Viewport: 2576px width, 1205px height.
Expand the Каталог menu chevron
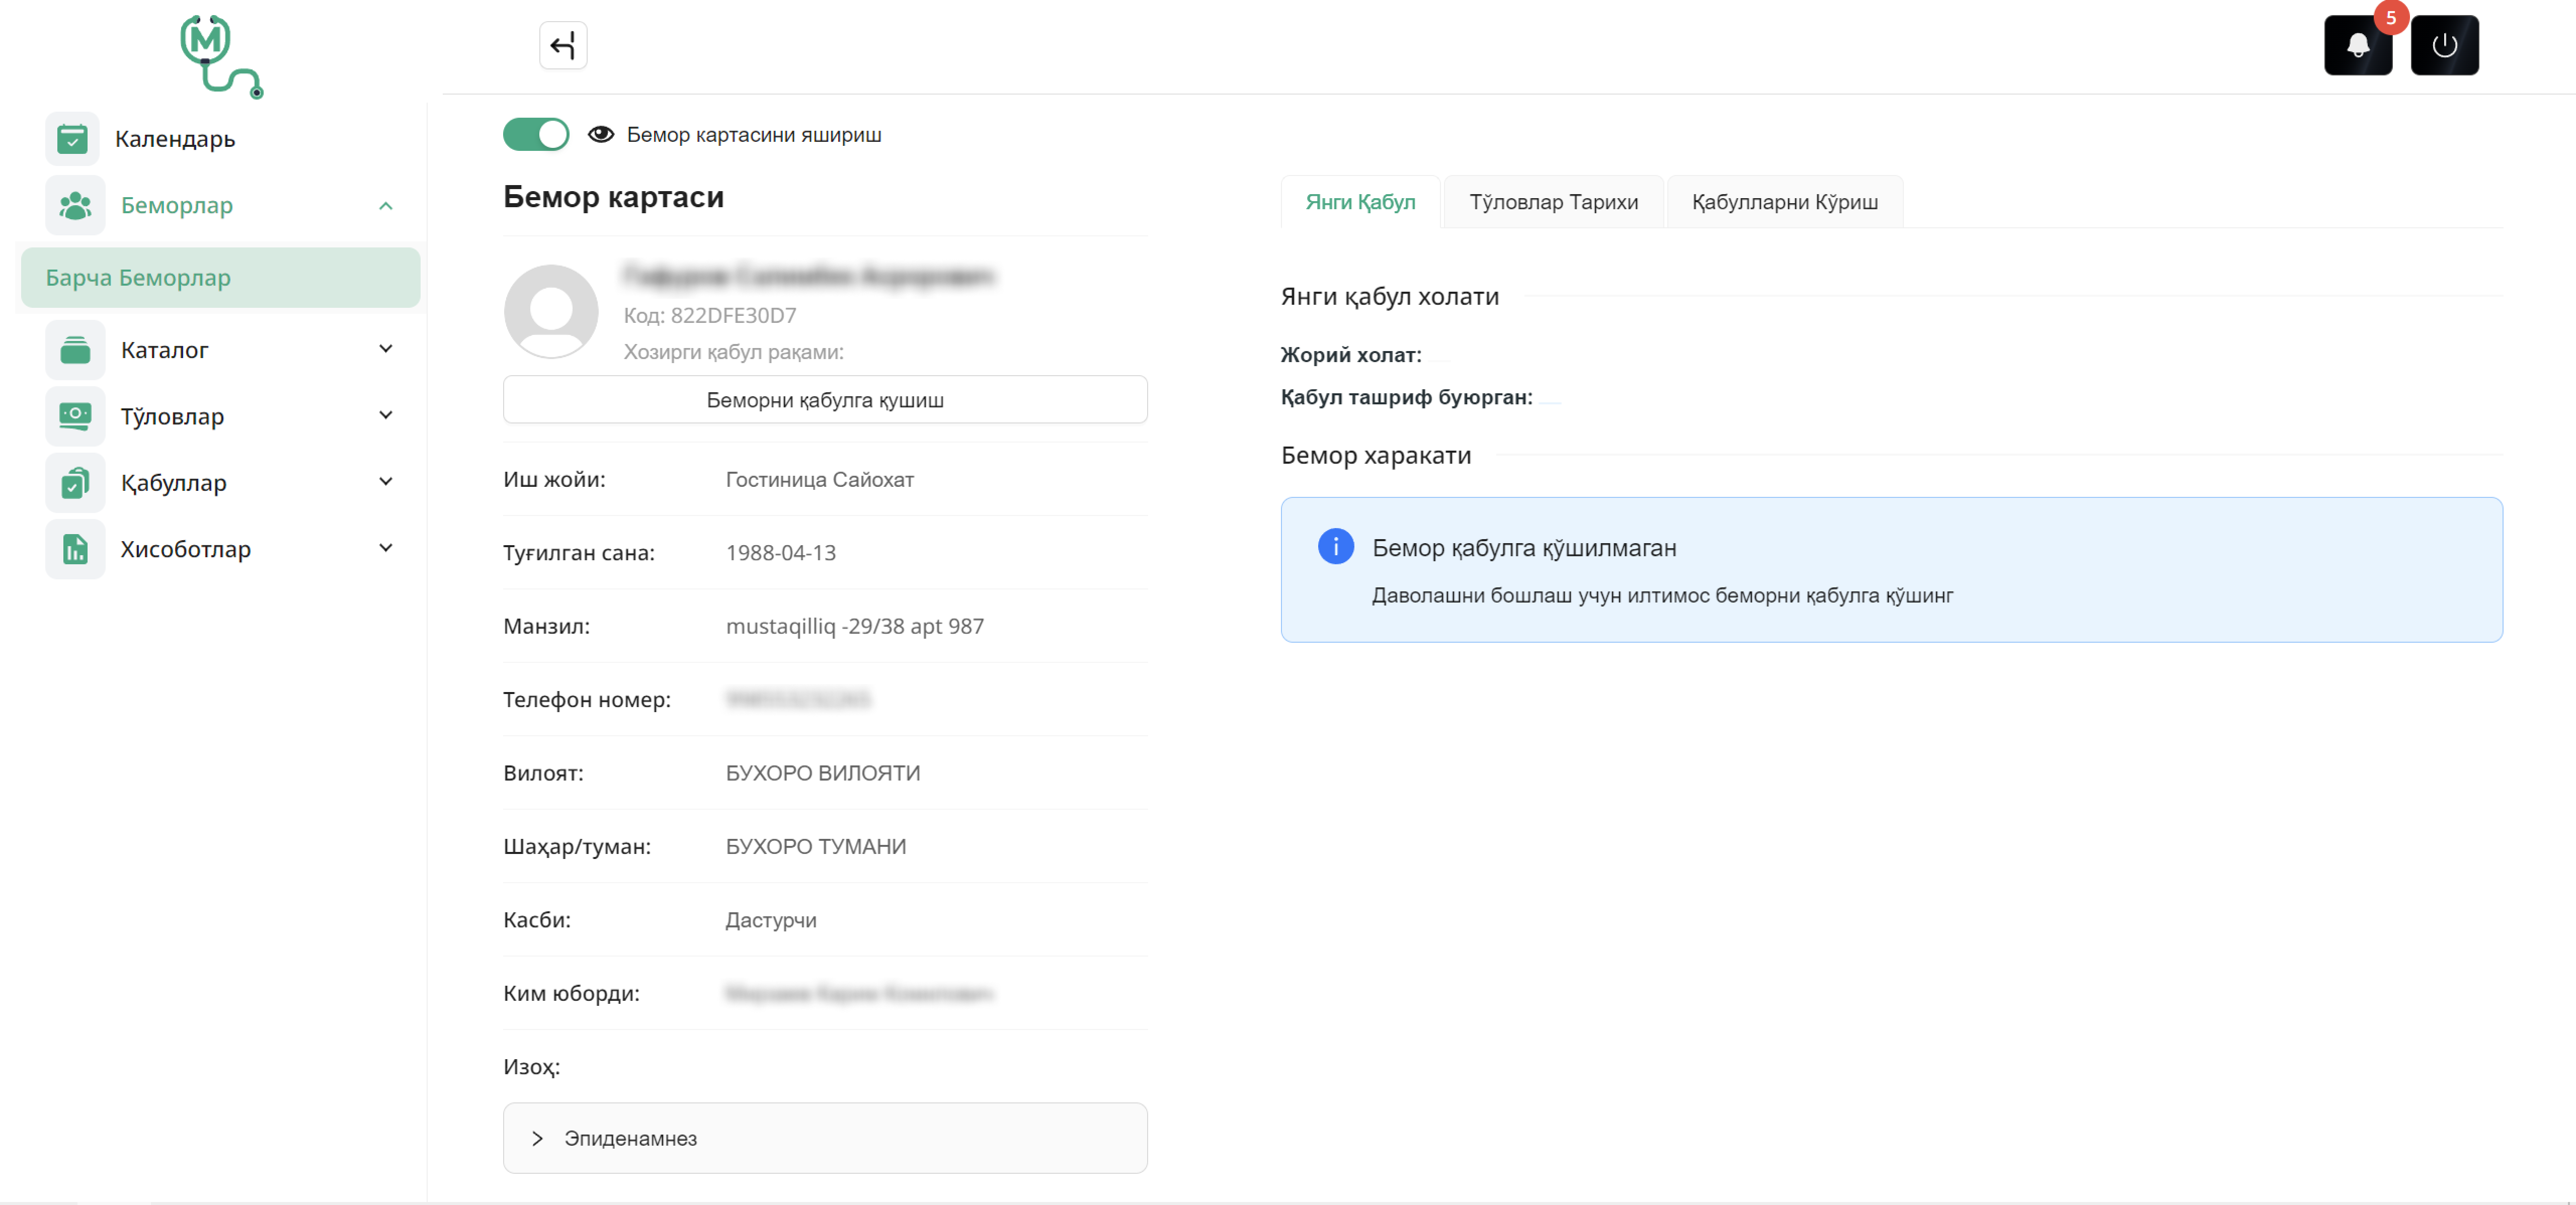pos(386,349)
